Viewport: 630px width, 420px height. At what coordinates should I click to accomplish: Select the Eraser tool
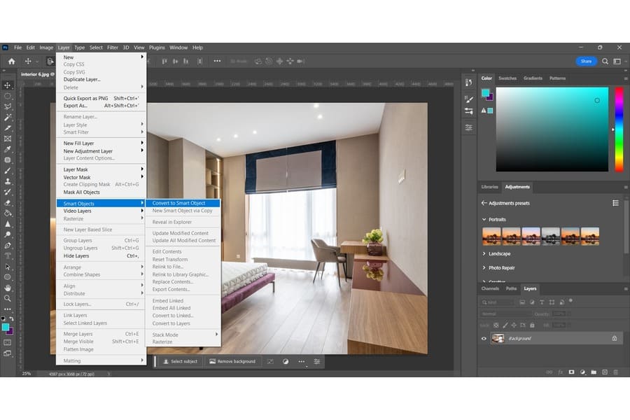pos(7,202)
